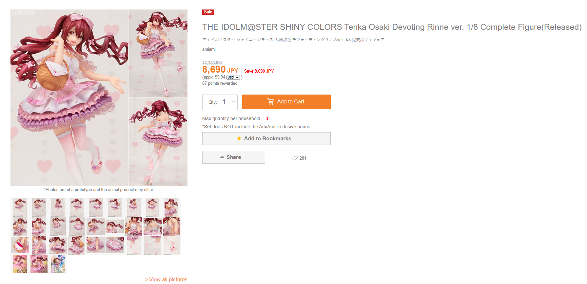587x284 pixels.
Task: Select last thumbnail in top row
Action: (x=171, y=207)
